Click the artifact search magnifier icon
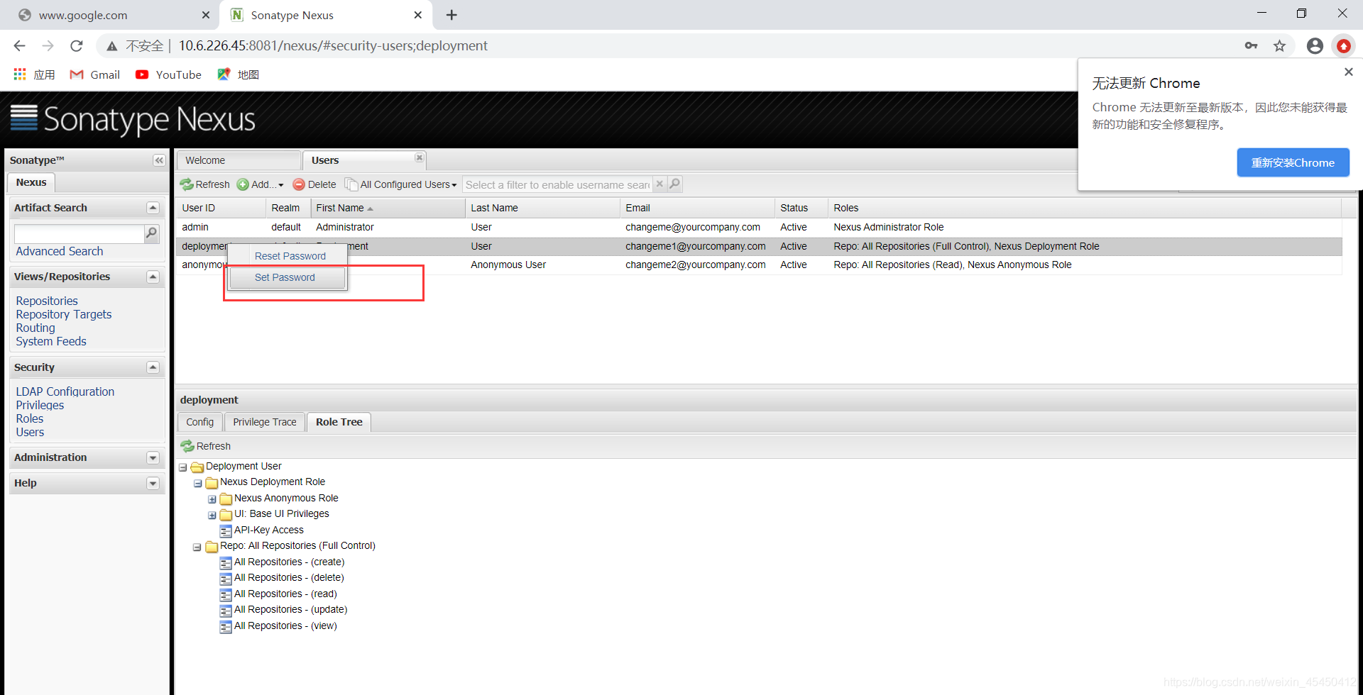This screenshot has height=695, width=1363. click(x=151, y=233)
